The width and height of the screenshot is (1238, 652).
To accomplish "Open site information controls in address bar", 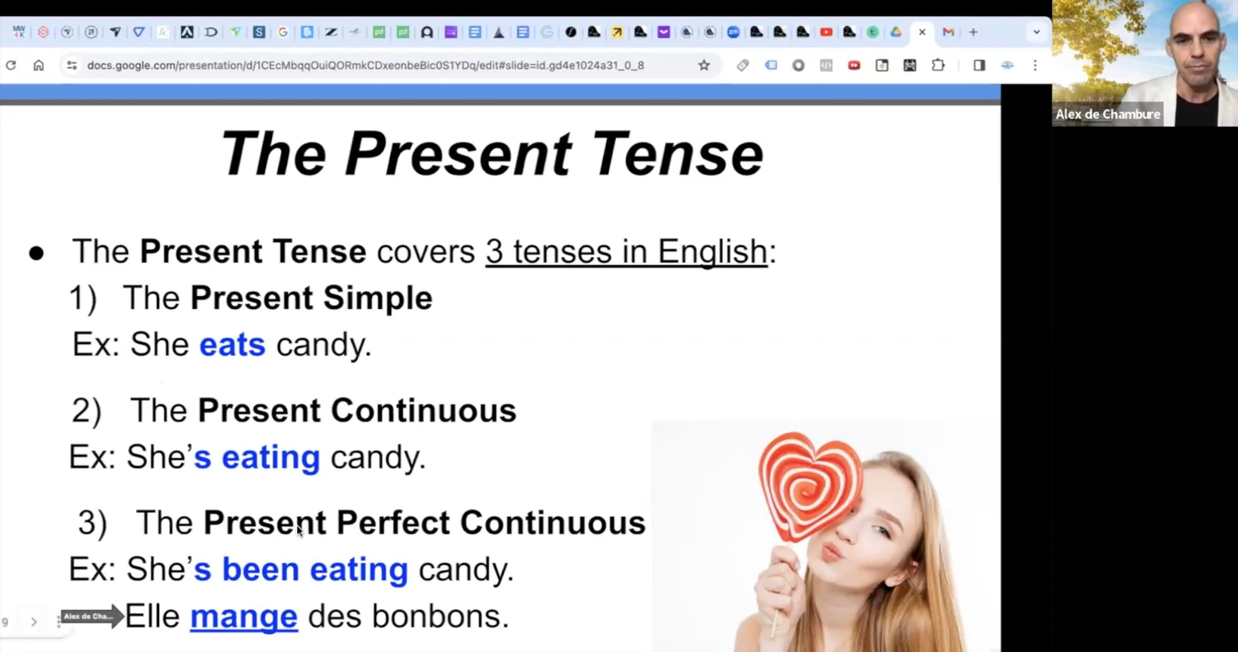I will pos(72,65).
